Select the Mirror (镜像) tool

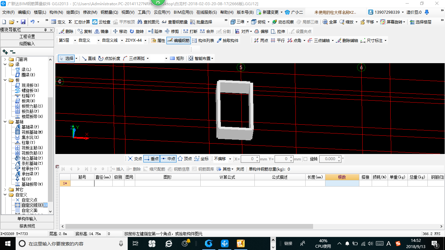pyautogui.click(x=101, y=32)
